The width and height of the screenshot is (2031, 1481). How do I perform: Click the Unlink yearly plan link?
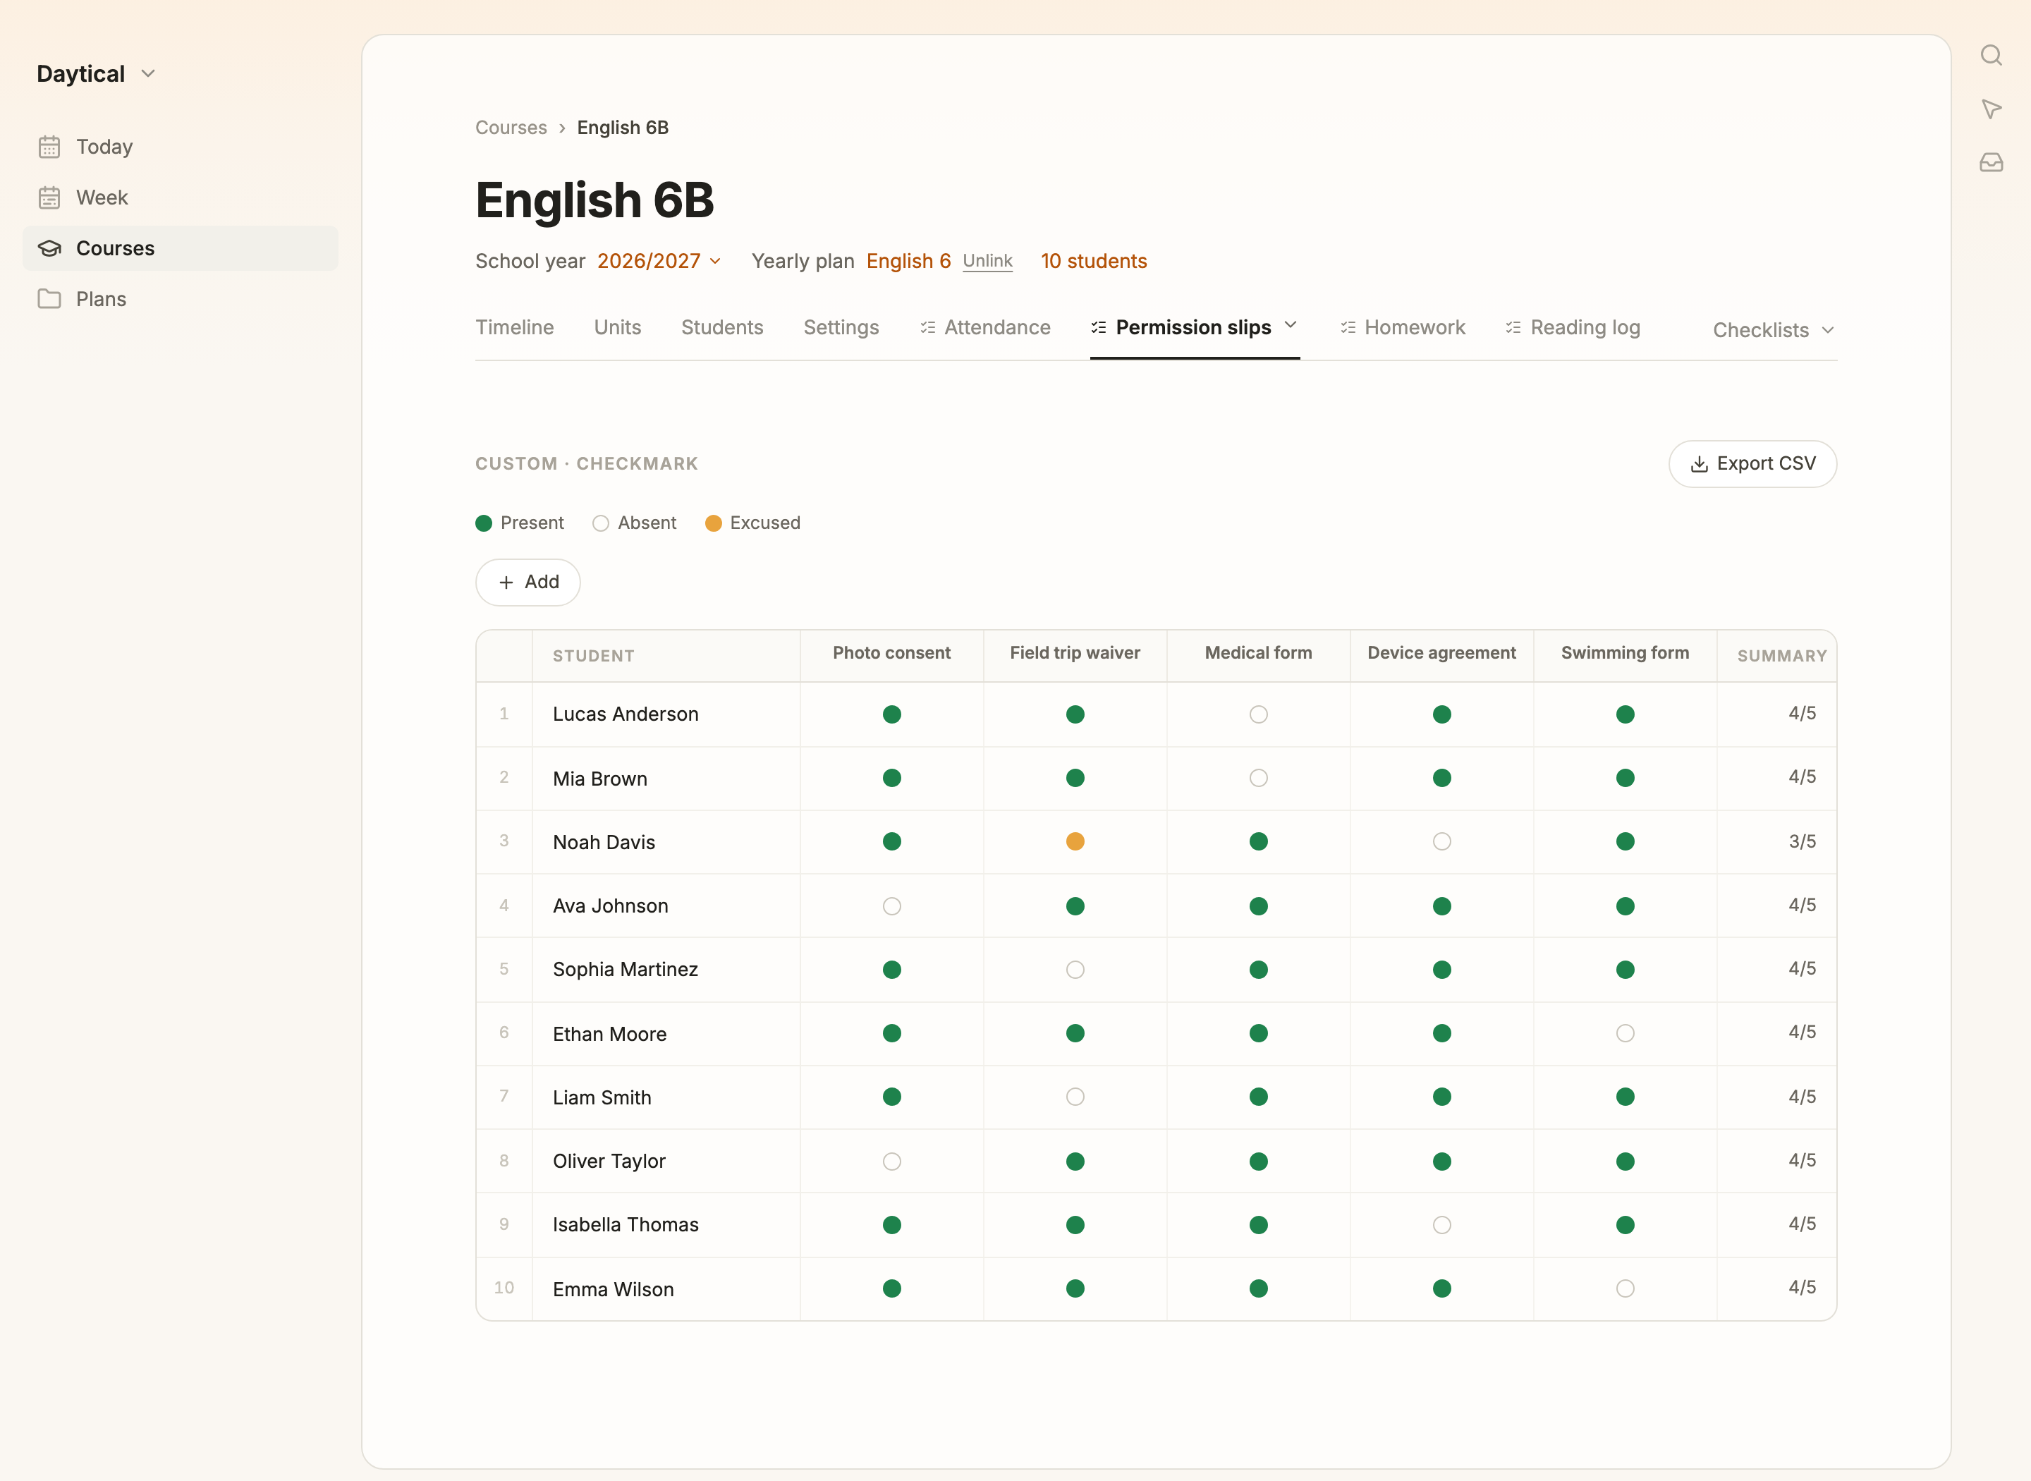[988, 261]
